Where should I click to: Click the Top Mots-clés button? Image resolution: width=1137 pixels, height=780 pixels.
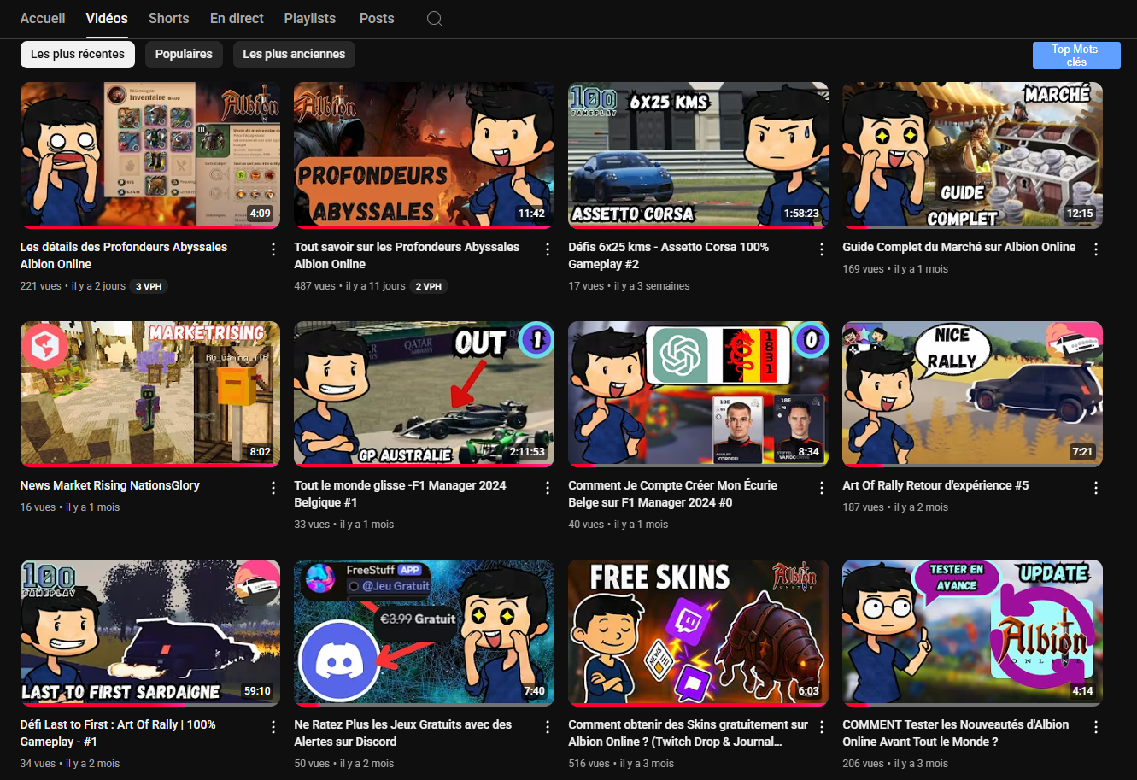(1076, 56)
